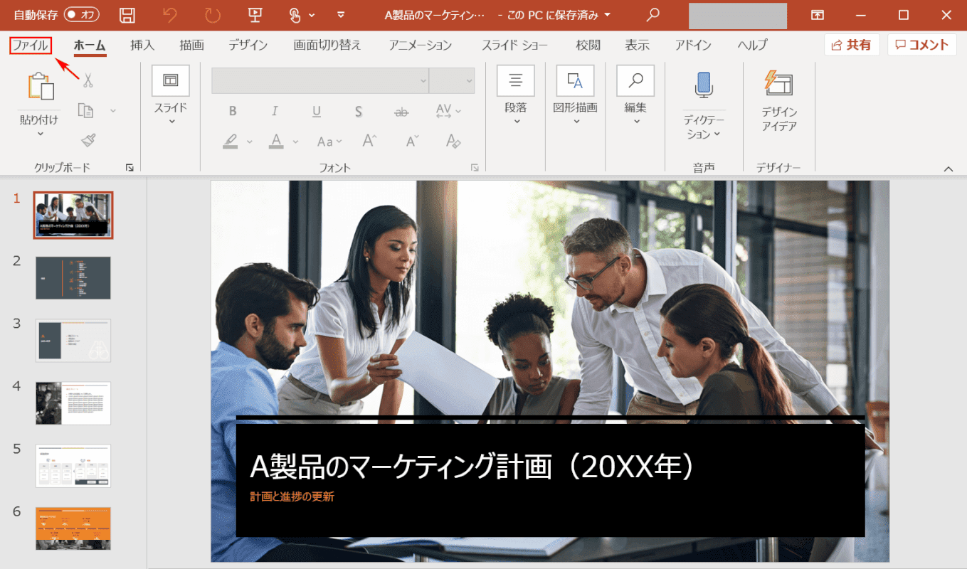Image resolution: width=967 pixels, height=569 pixels.
Task: Select slide 2 thumbnail
Action: point(73,277)
